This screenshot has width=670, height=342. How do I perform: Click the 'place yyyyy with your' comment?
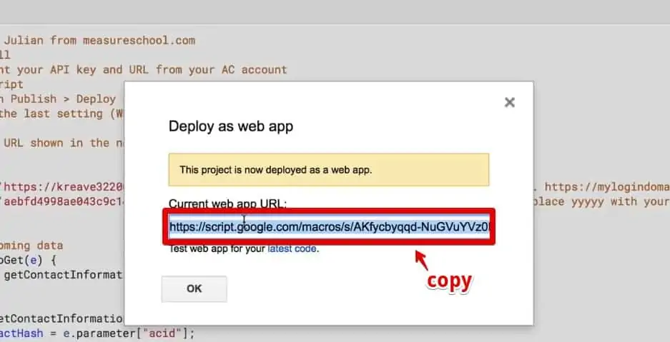click(601, 201)
